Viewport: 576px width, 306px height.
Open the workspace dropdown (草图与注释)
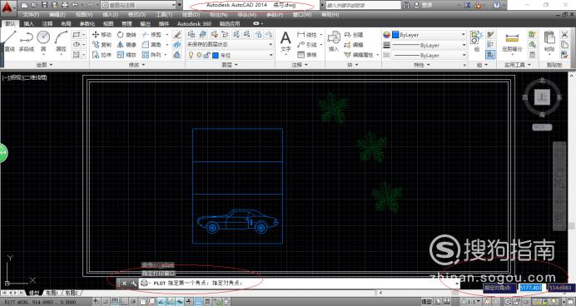pos(138,5)
